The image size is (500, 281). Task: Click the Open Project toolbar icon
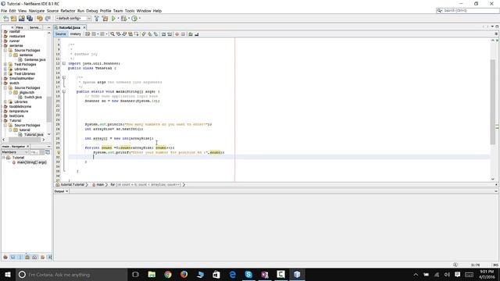(22, 19)
